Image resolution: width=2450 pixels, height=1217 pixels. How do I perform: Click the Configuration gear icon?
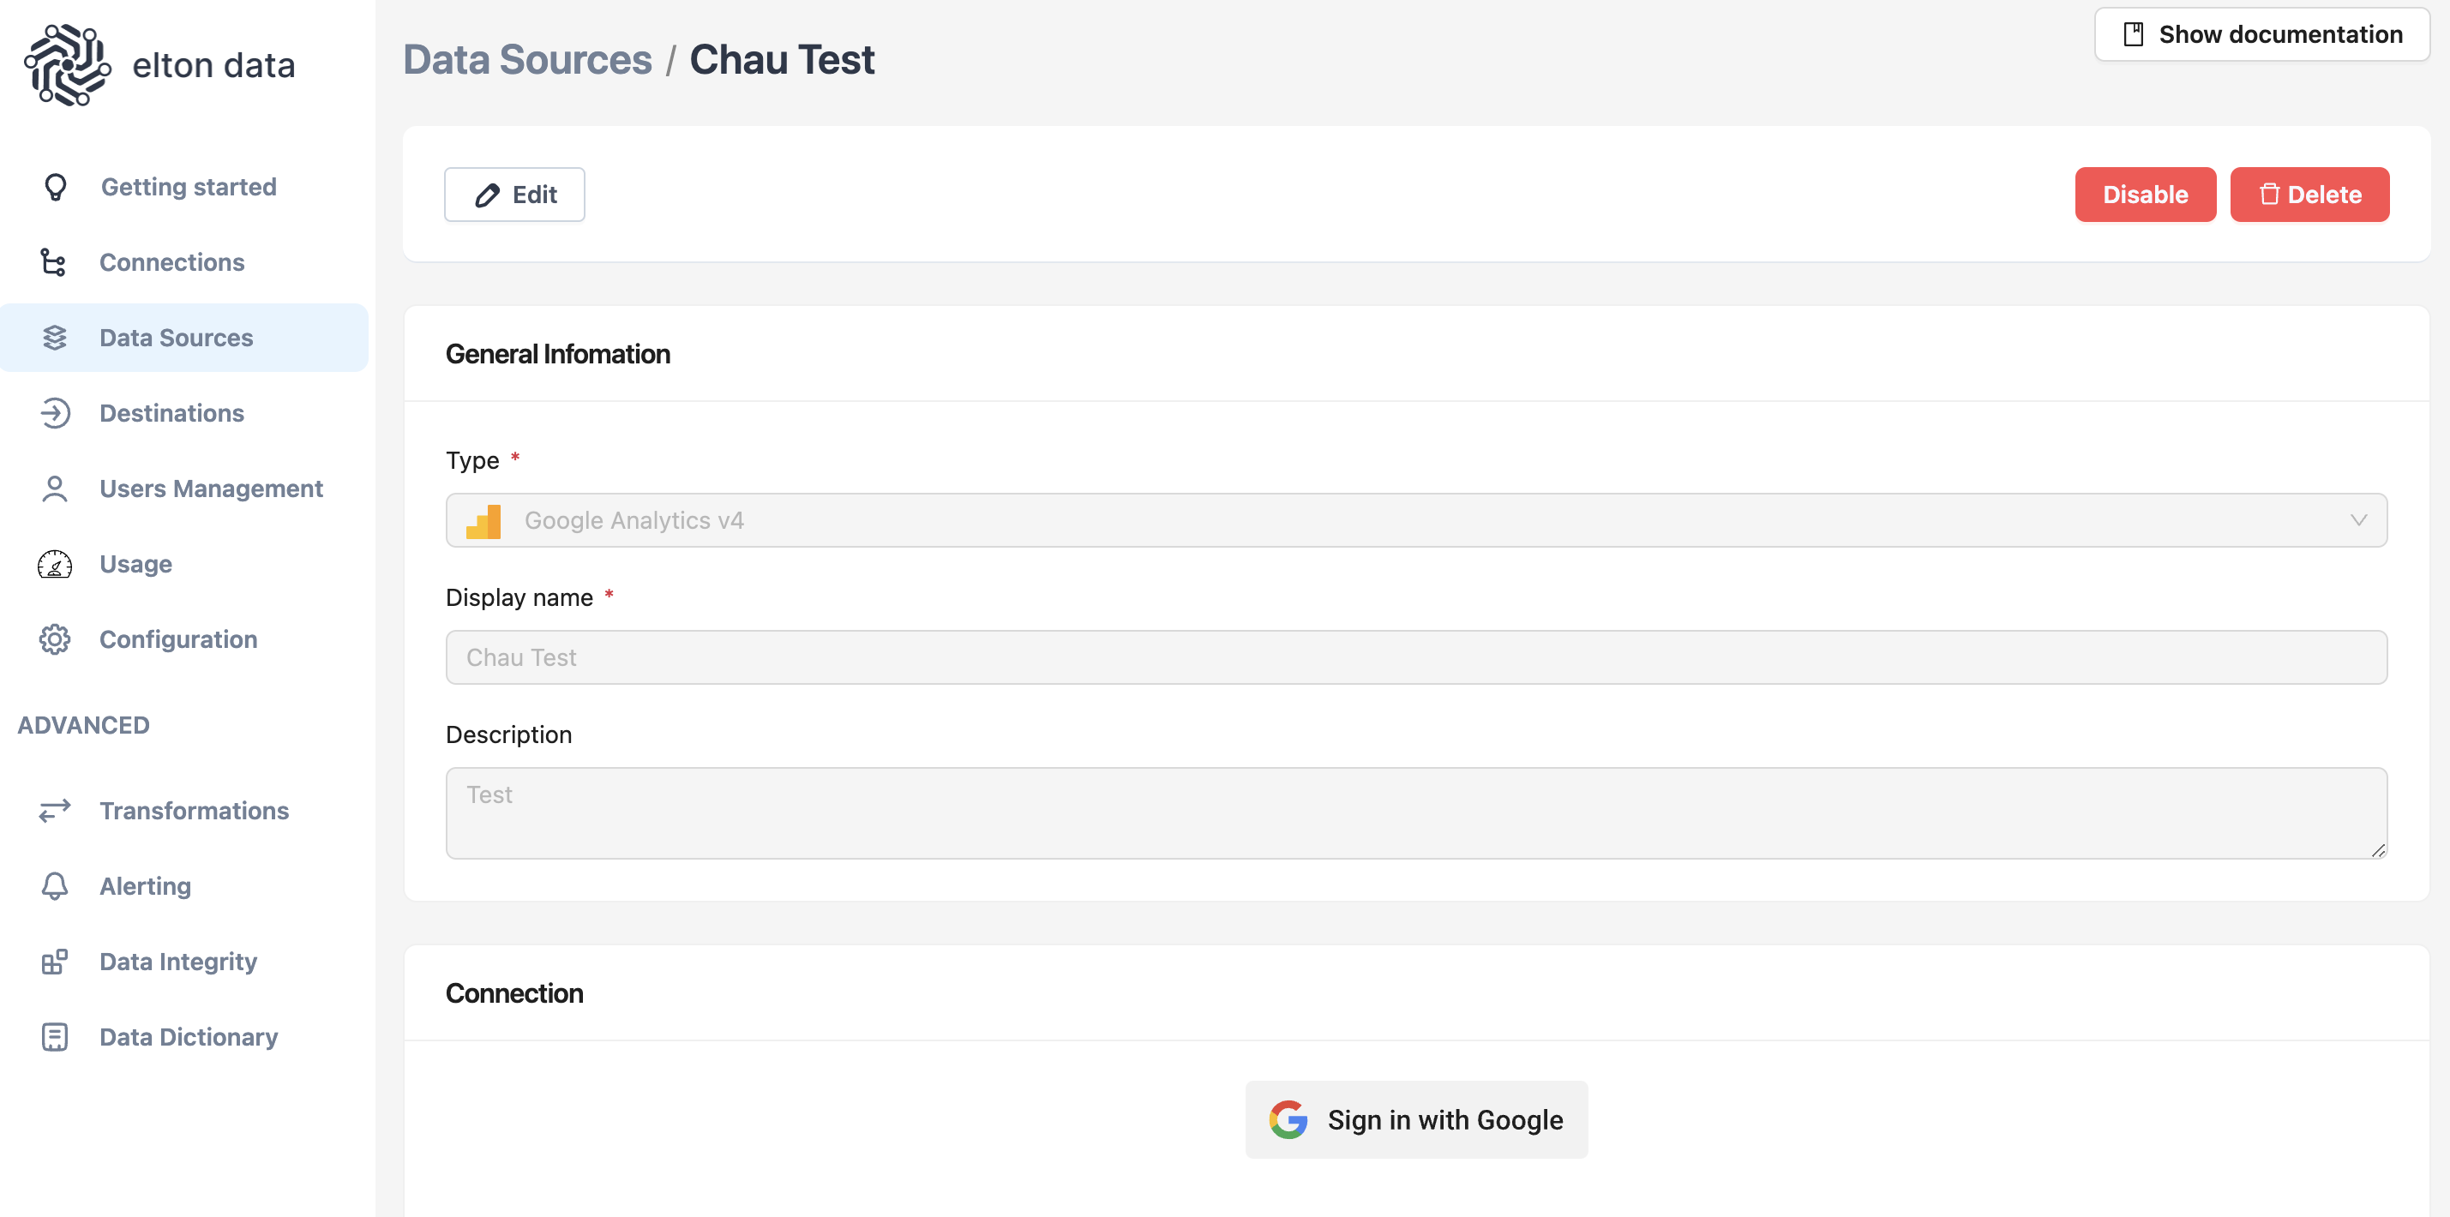click(x=55, y=640)
